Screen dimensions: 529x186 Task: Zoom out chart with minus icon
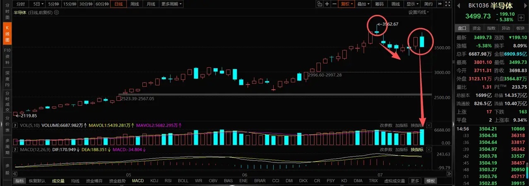334,4
